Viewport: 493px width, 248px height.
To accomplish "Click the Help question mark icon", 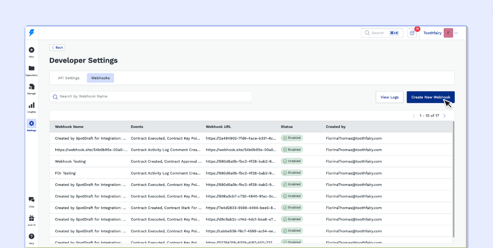I will click(31, 237).
